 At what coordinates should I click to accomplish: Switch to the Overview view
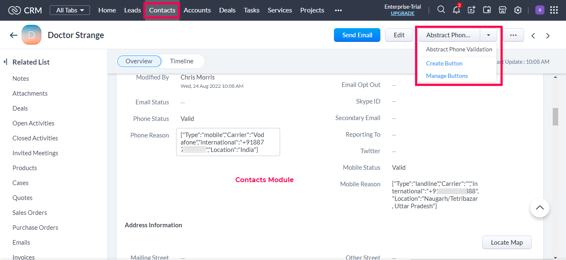tap(139, 61)
